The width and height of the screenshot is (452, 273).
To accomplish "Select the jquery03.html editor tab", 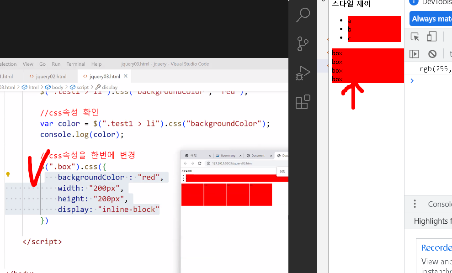I will click(x=105, y=76).
